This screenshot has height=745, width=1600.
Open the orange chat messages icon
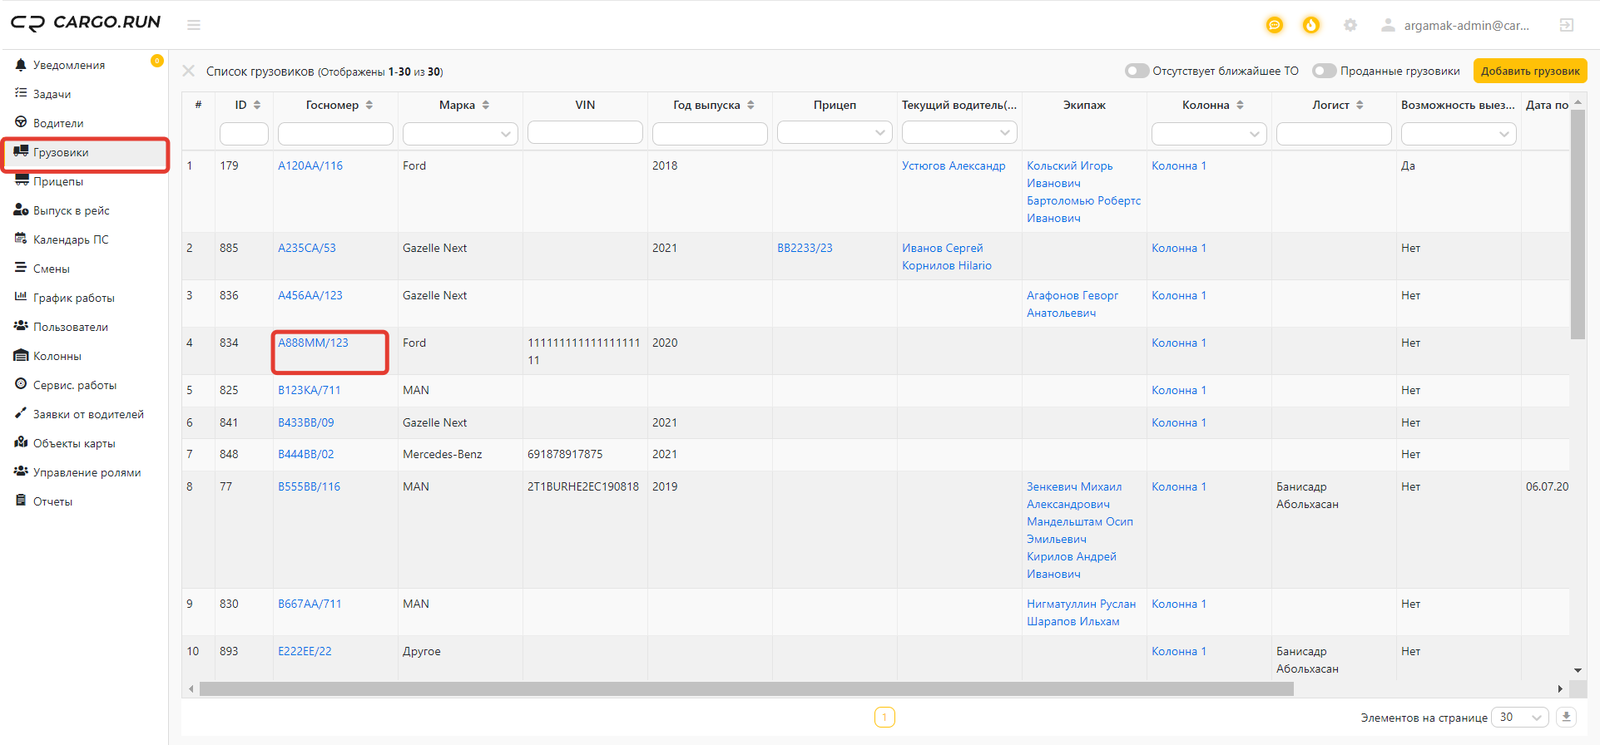[1274, 25]
